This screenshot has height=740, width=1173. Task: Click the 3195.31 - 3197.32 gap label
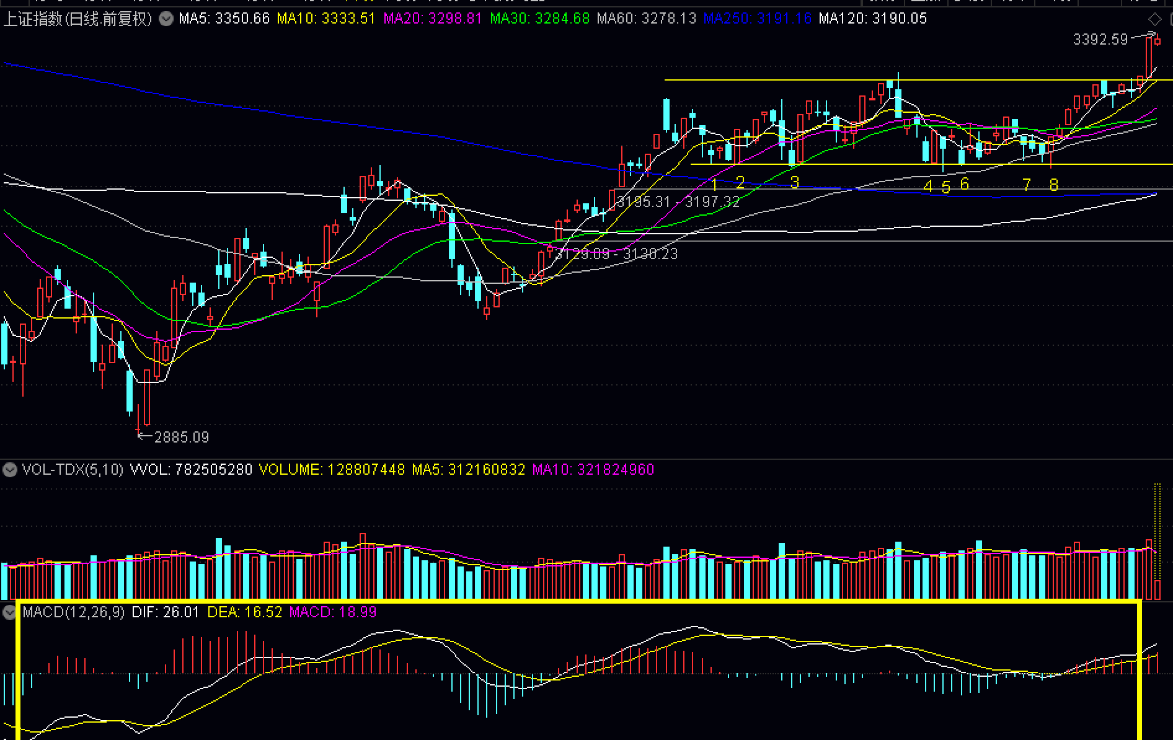(678, 202)
